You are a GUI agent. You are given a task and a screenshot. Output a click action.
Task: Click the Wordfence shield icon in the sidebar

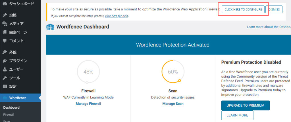[5, 98]
